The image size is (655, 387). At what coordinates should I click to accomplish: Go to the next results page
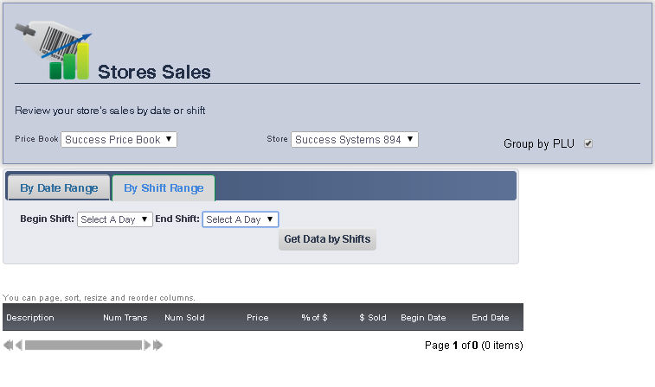147,346
